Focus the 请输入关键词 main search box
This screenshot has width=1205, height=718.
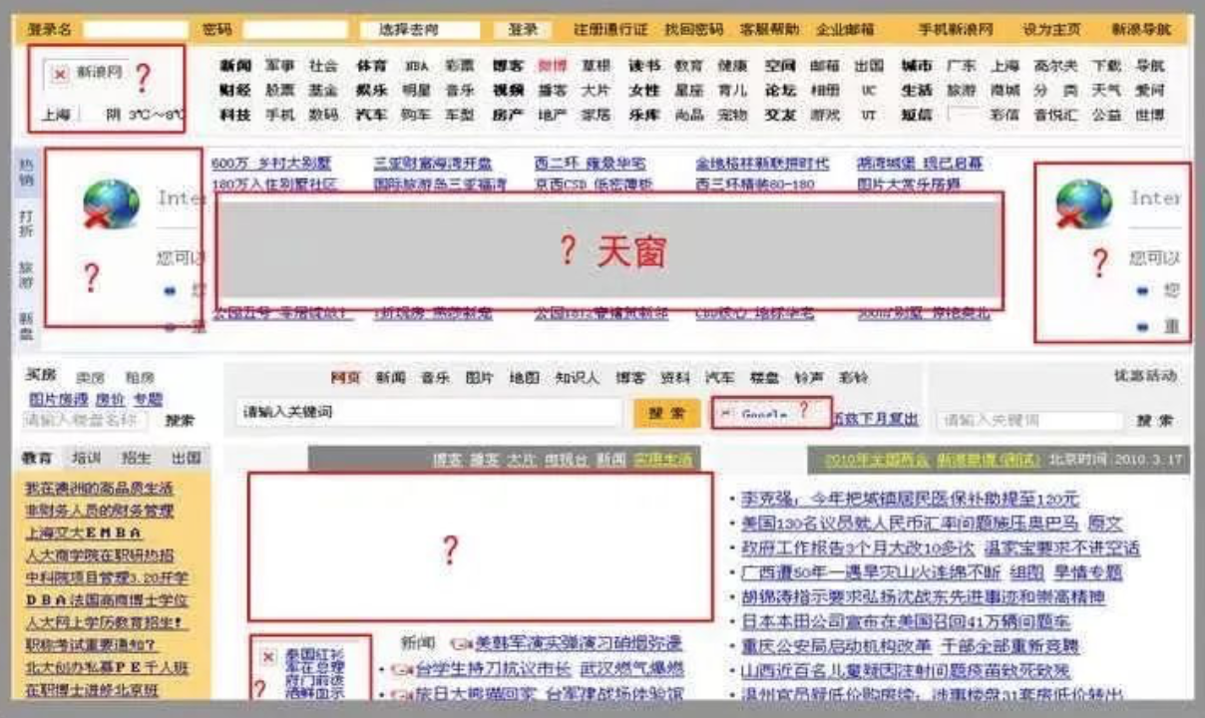[x=430, y=413]
